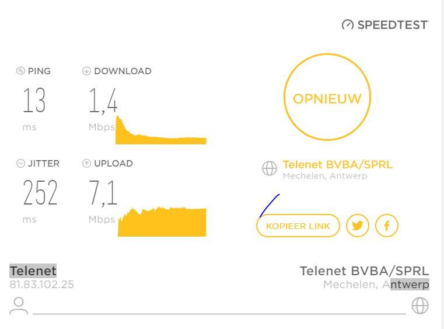Click the IP address 81.83.102.25
The width and height of the screenshot is (444, 329).
pos(41,285)
